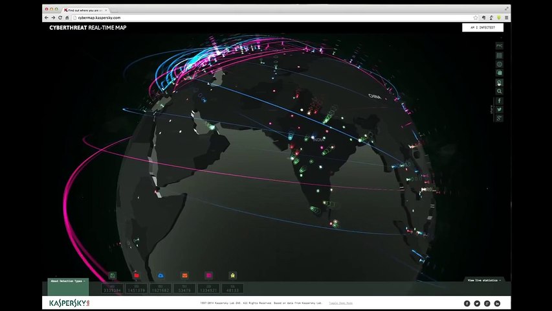This screenshot has height=311, width=552.
Task: Click the Kaspersky Lab logo in the footer
Action: [x=69, y=303]
